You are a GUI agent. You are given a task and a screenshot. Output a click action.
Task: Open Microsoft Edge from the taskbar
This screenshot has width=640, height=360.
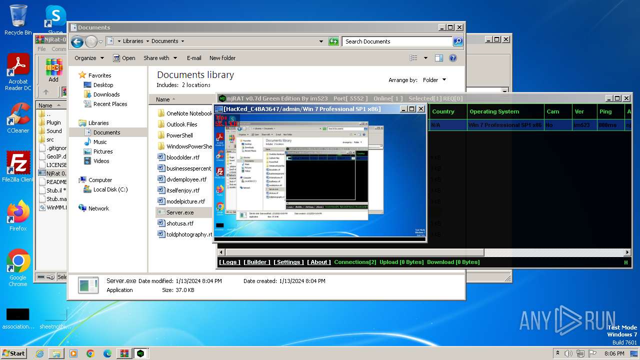(107, 353)
